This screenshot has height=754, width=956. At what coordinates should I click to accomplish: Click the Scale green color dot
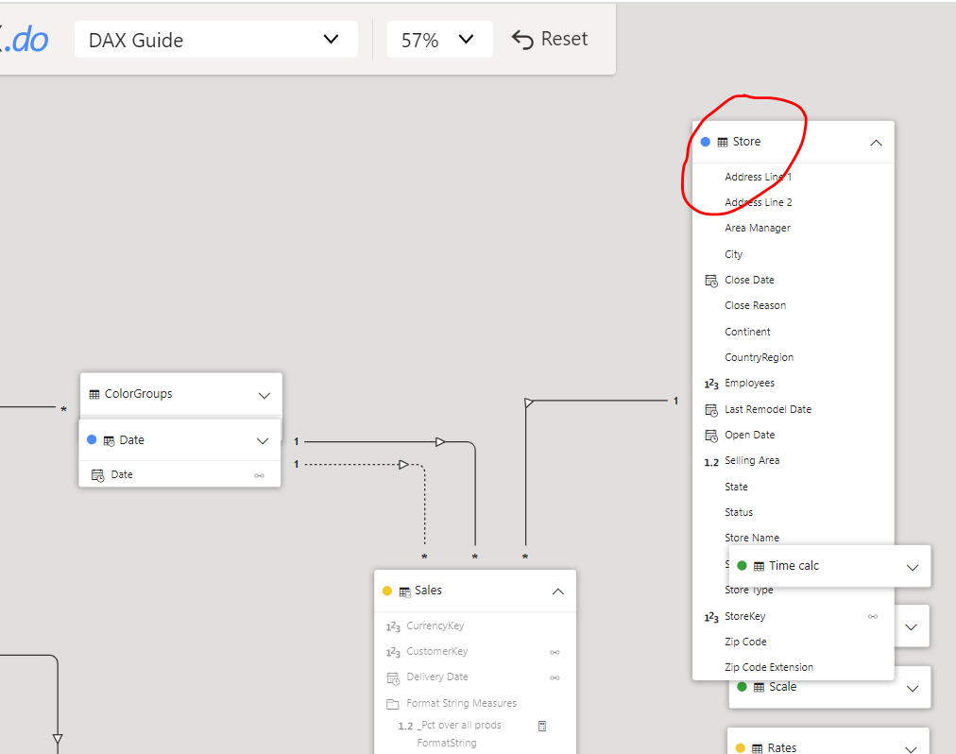[x=742, y=687]
